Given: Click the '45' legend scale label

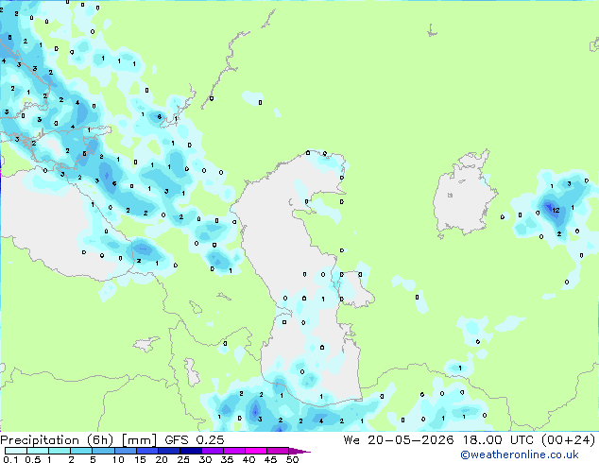Looking at the screenshot, I should pyautogui.click(x=270, y=459).
